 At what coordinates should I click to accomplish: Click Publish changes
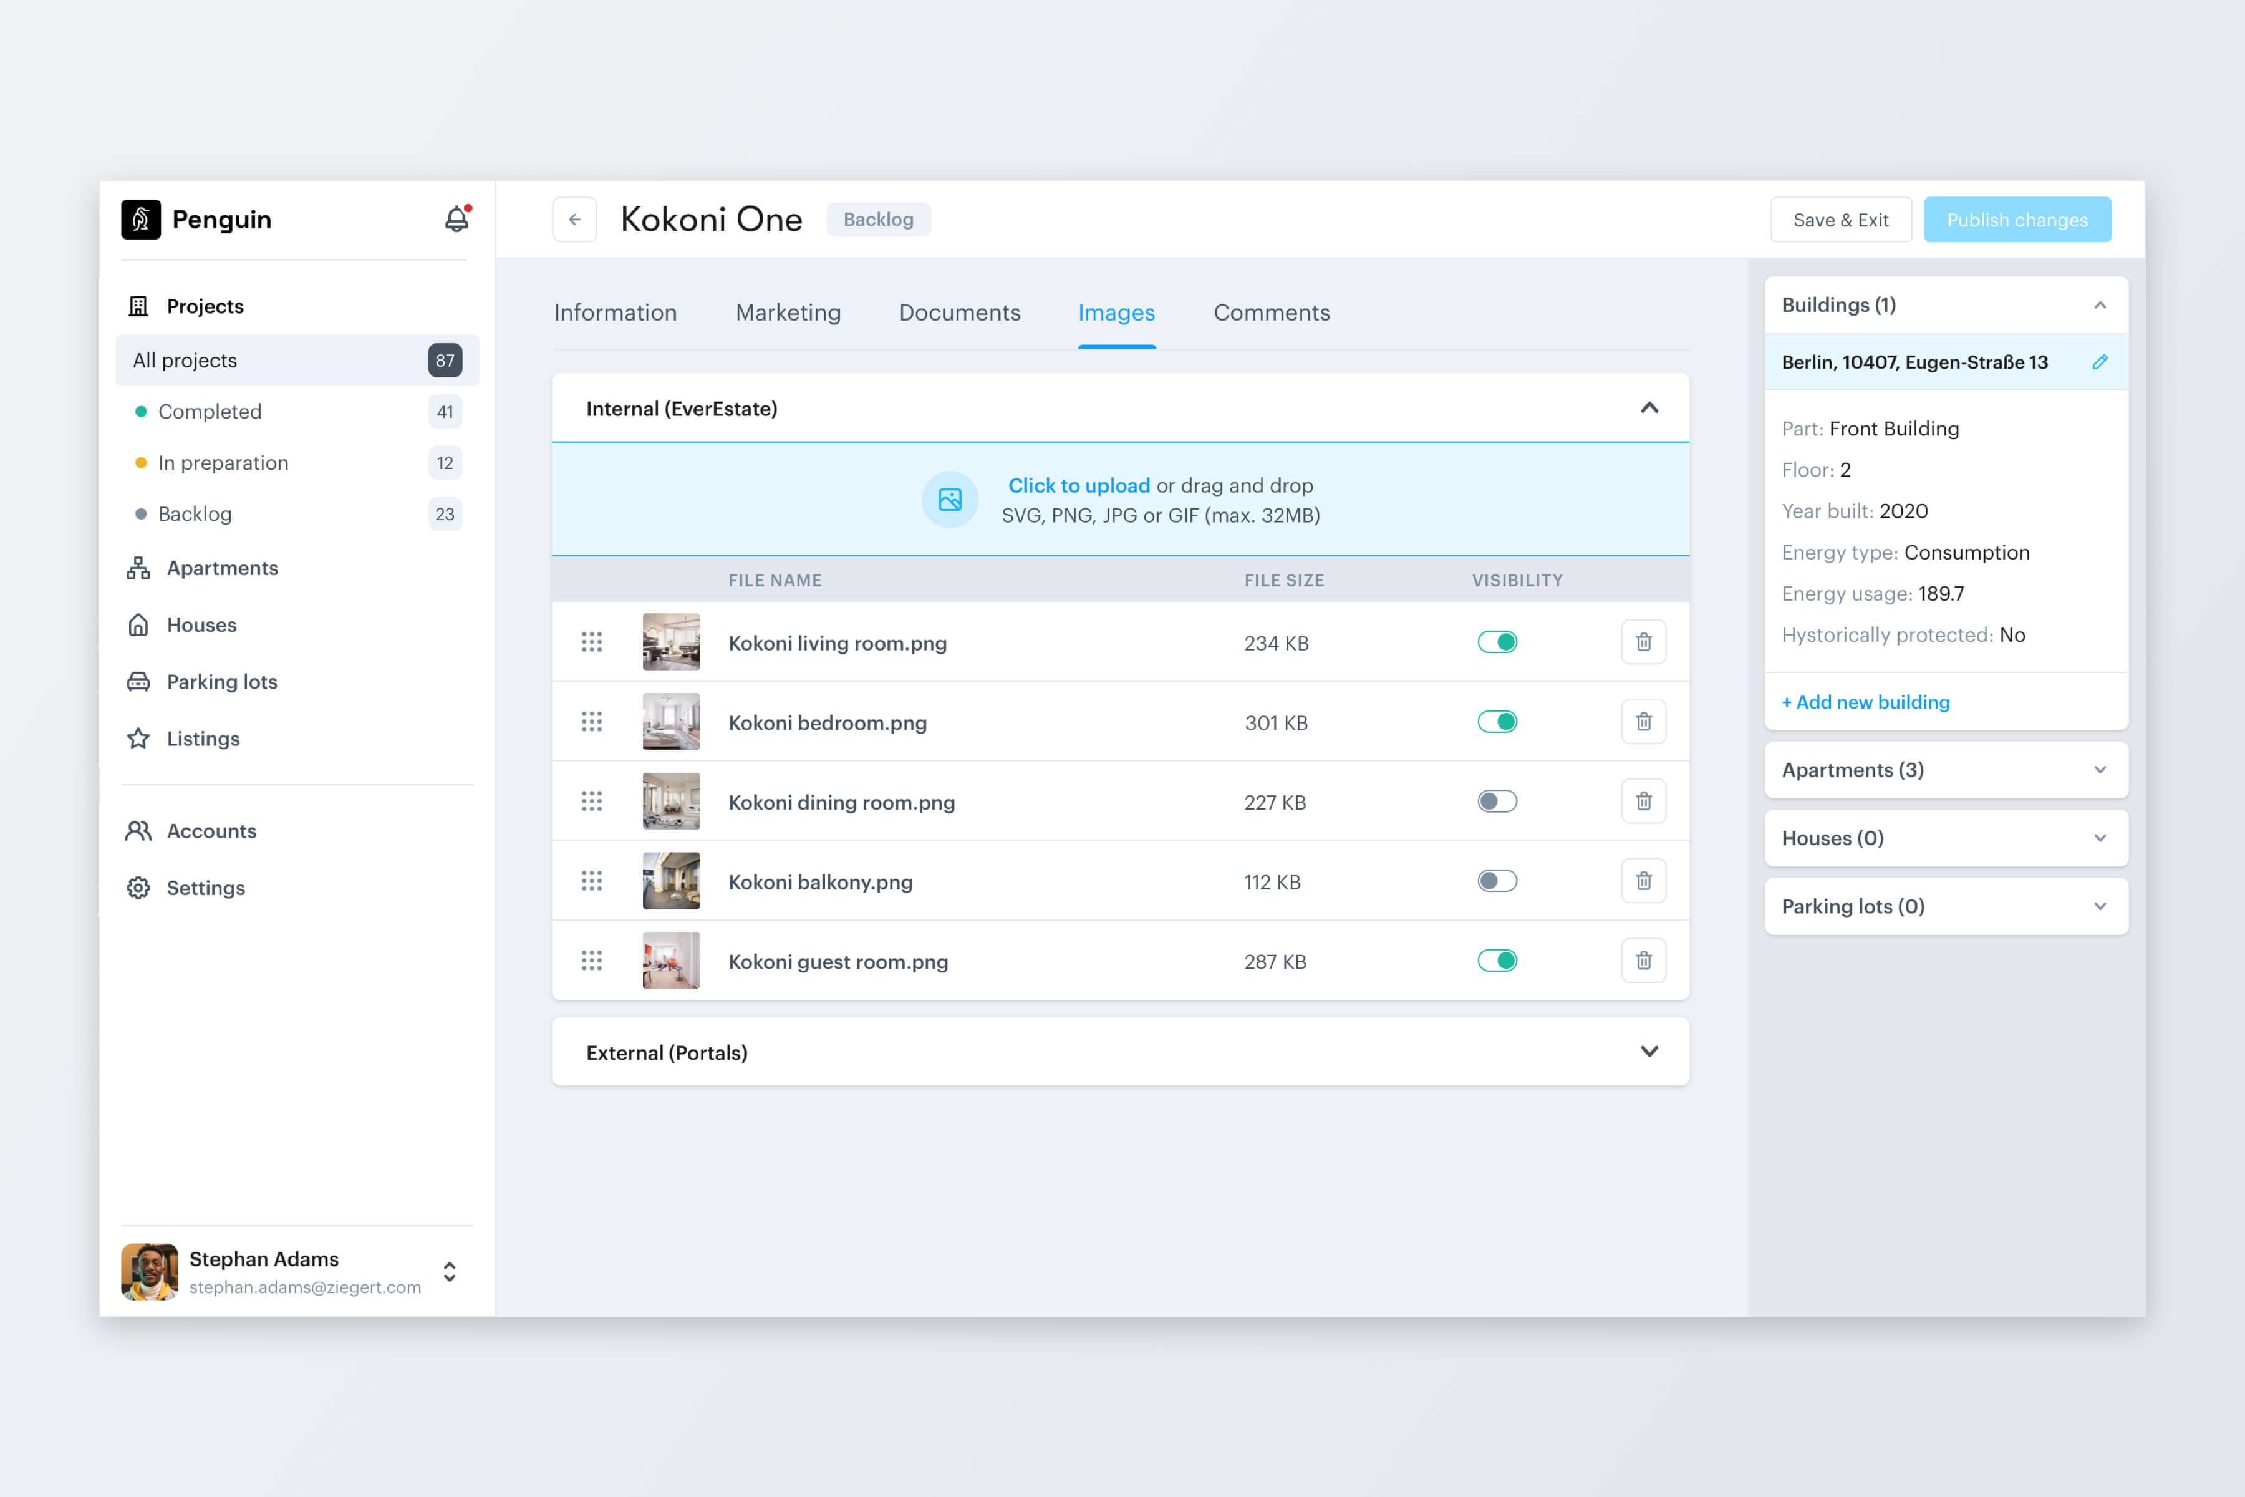click(2017, 219)
